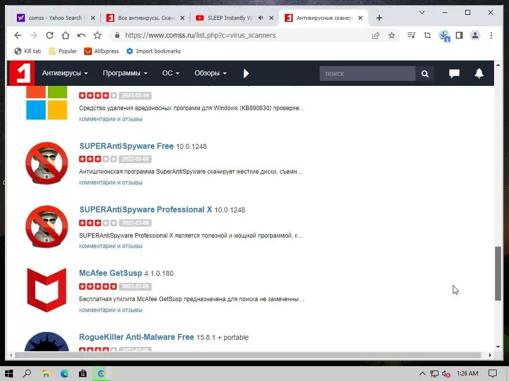Screen dimensions: 509x381
Task: Open the notification center in taskbar
Action: coord(493,374)
